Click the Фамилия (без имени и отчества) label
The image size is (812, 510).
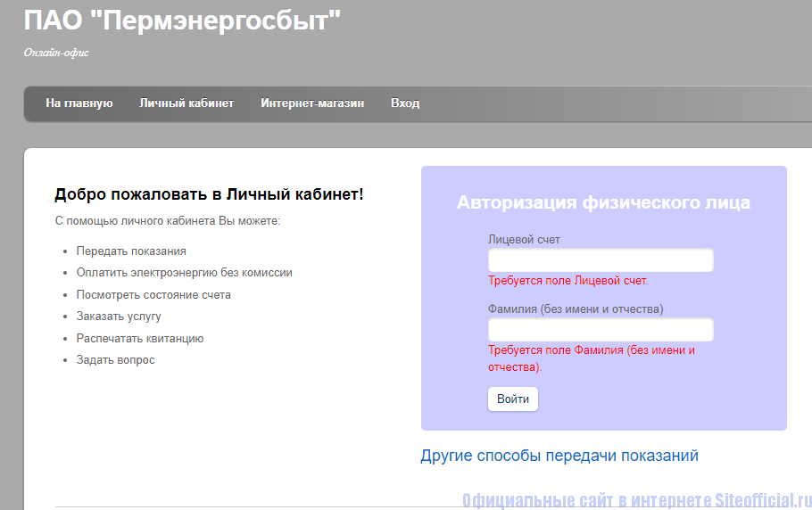pyautogui.click(x=576, y=309)
